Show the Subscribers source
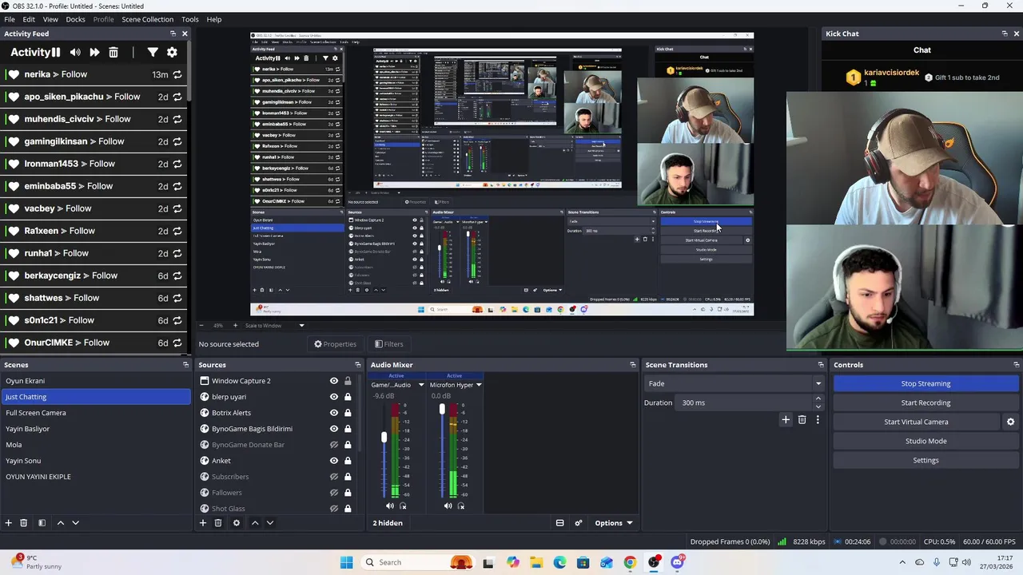1023x575 pixels. 334,477
